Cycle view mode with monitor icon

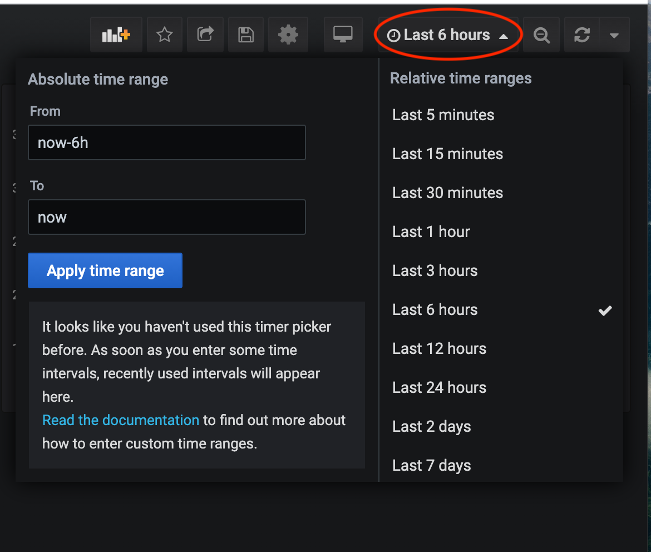[x=343, y=35]
